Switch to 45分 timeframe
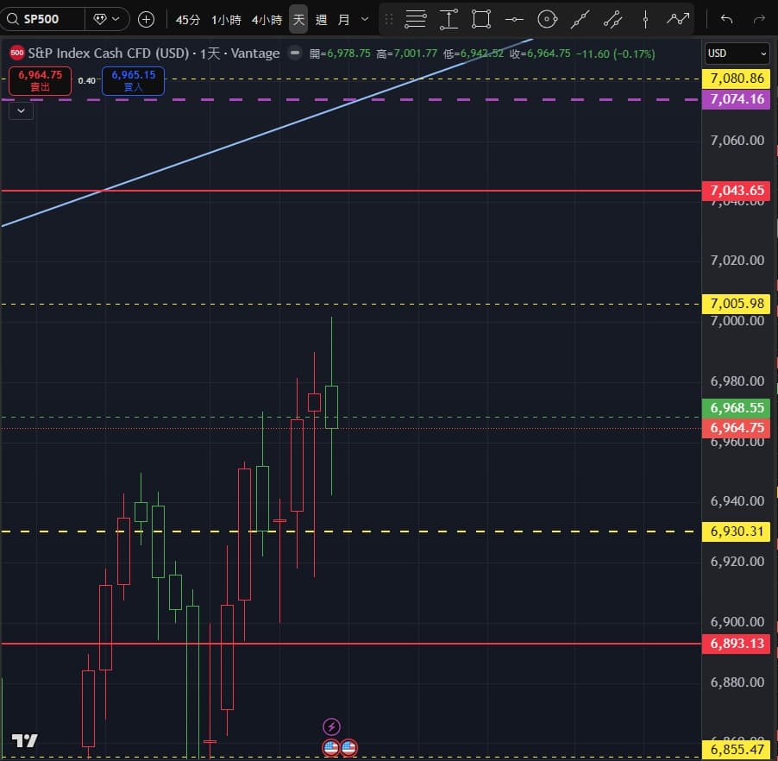This screenshot has width=778, height=761. [188, 20]
